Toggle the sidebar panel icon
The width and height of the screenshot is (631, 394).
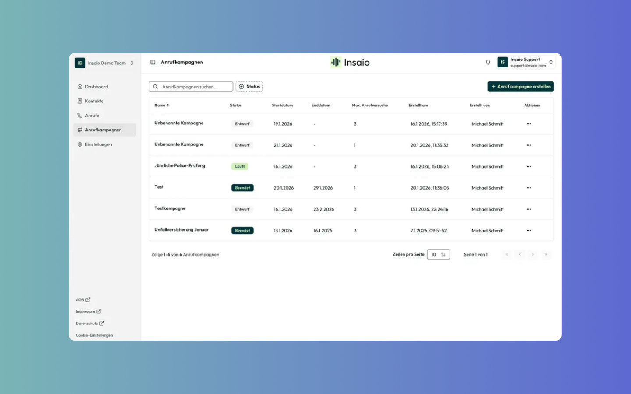coord(153,62)
